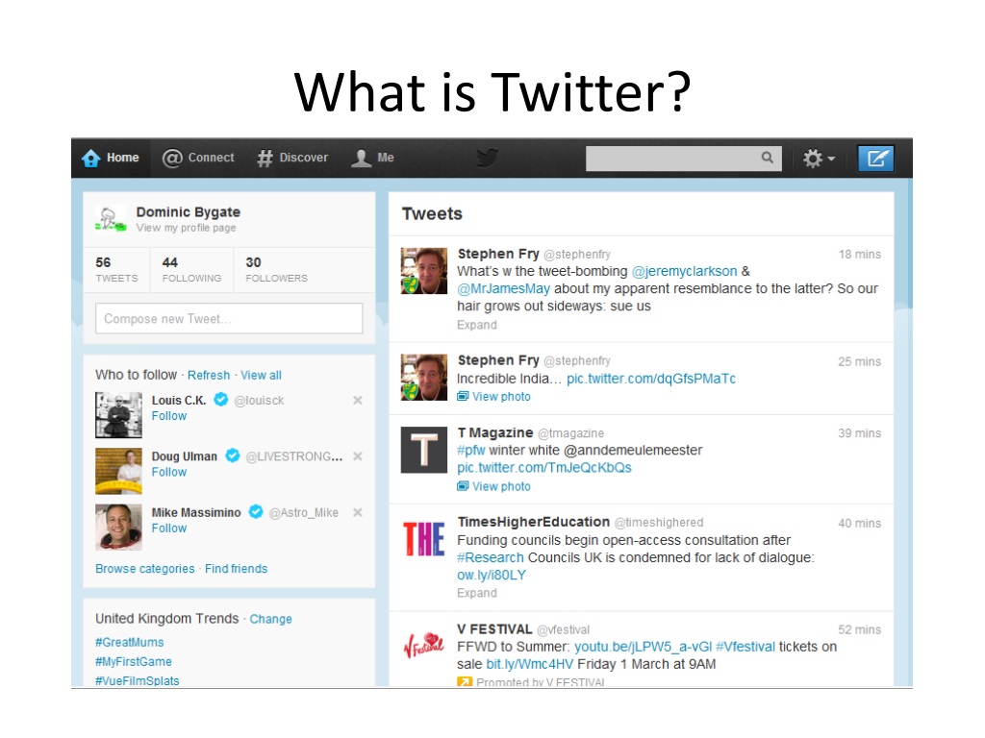The width and height of the screenshot is (985, 738).
Task: Click the Compose new Tweet field
Action: pyautogui.click(x=229, y=318)
